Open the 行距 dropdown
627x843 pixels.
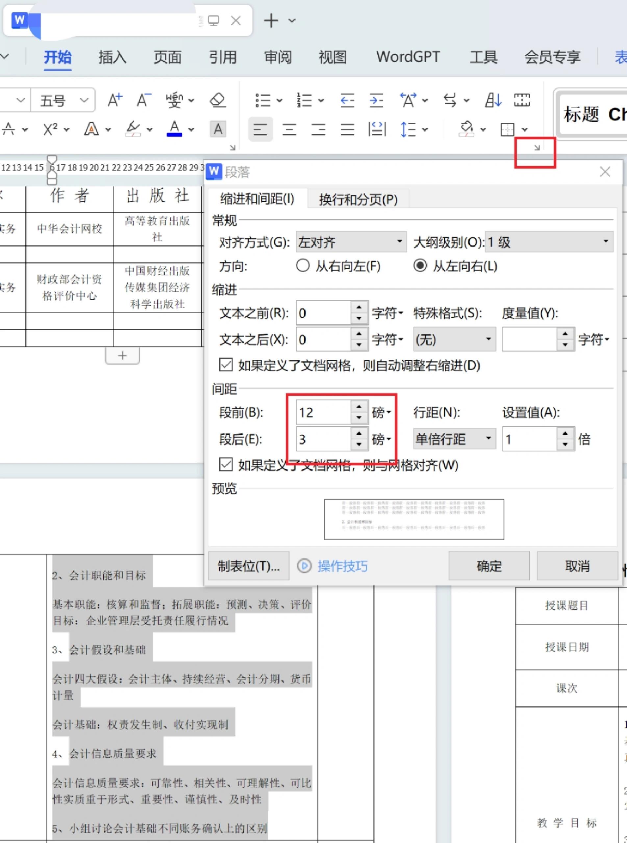coord(454,439)
